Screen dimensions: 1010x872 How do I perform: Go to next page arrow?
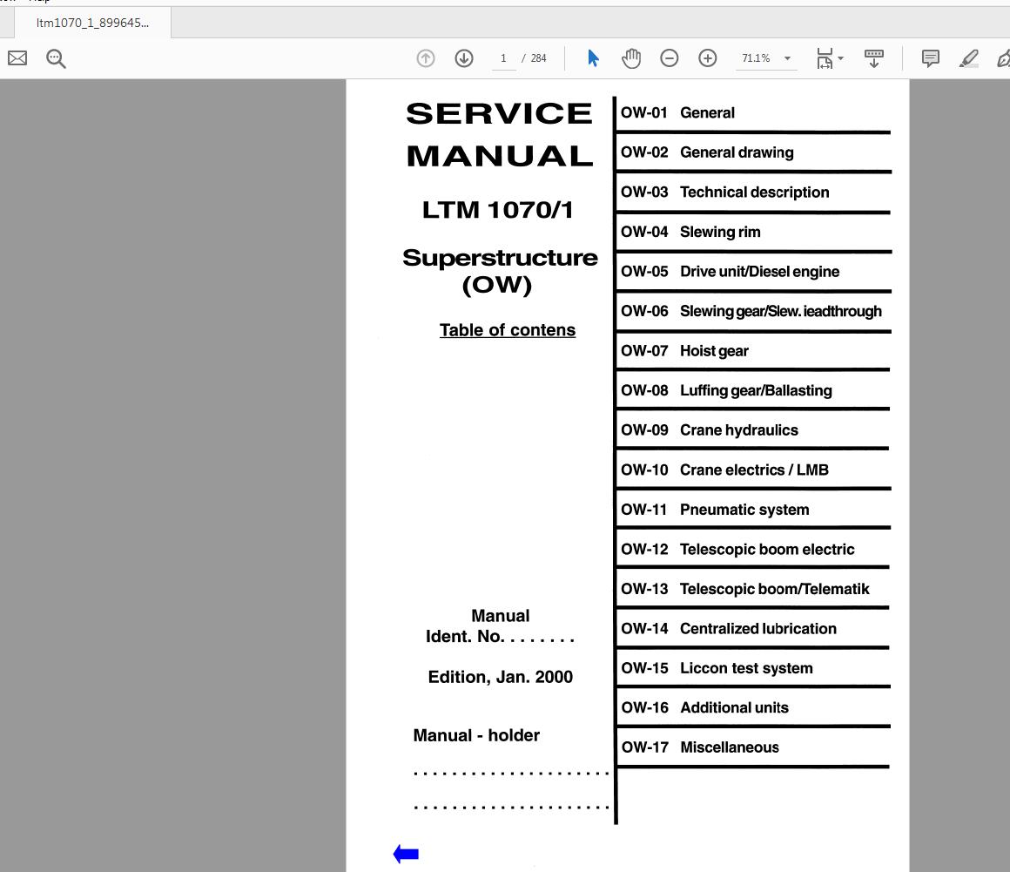[x=464, y=58]
